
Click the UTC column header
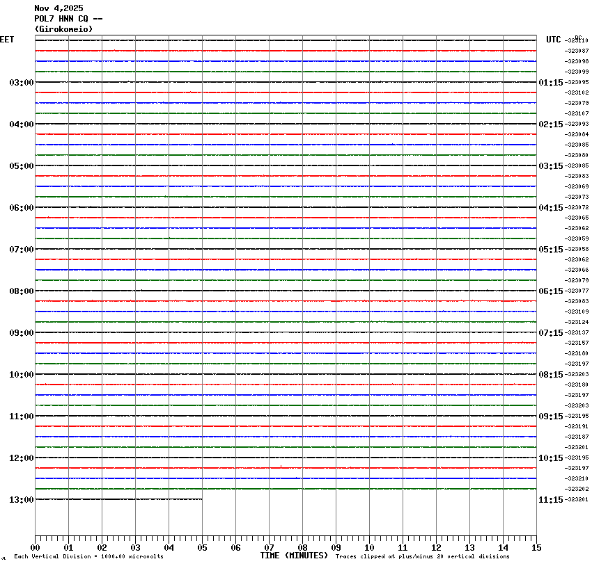tap(553, 40)
